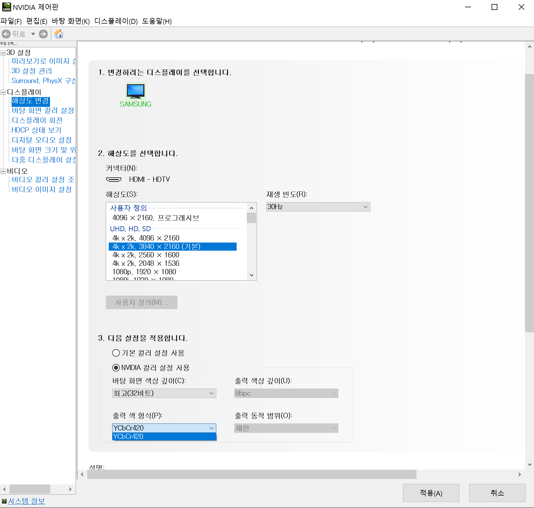Open 비디오 이미지 설정 tree item

tap(42, 189)
